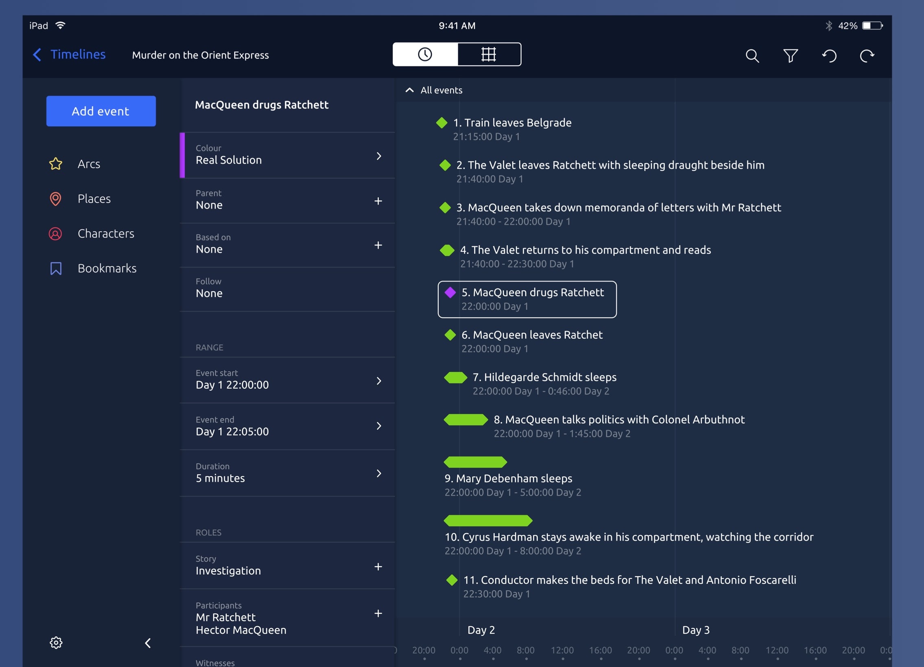Image resolution: width=924 pixels, height=667 pixels.
Task: Open the Arcs star icon
Action: [56, 163]
